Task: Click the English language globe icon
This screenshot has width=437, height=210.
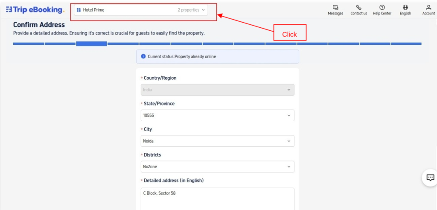Action: pos(405,7)
